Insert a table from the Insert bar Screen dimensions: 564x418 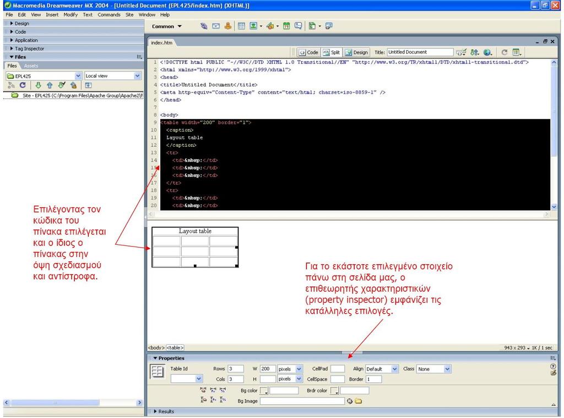241,26
